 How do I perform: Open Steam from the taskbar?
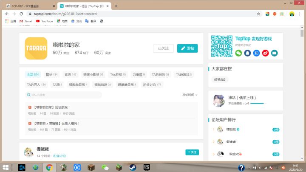point(133,167)
